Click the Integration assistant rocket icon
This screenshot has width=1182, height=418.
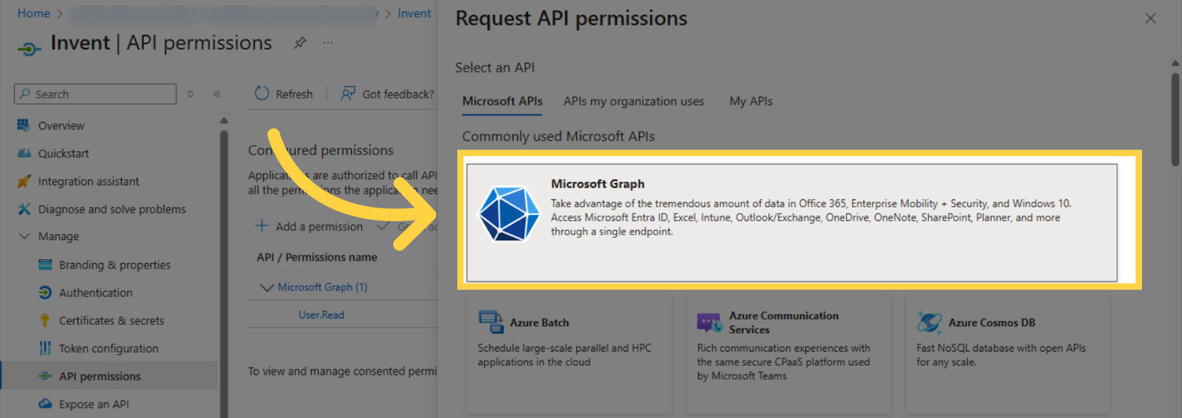[x=24, y=181]
